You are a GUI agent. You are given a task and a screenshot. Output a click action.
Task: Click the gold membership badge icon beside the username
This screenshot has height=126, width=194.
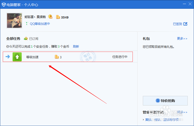pos(50,17)
